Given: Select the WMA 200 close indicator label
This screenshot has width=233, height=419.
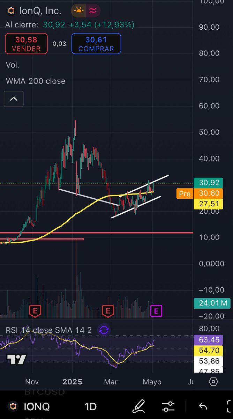Looking at the screenshot, I should (x=36, y=81).
